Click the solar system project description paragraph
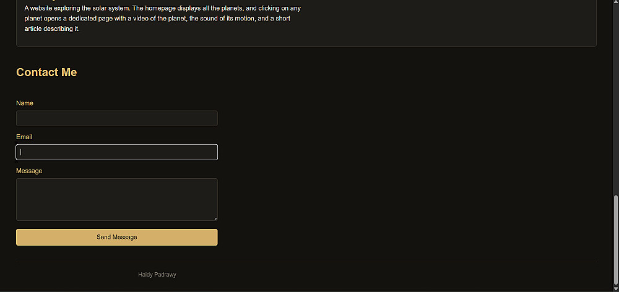This screenshot has height=292, width=619. [x=163, y=19]
